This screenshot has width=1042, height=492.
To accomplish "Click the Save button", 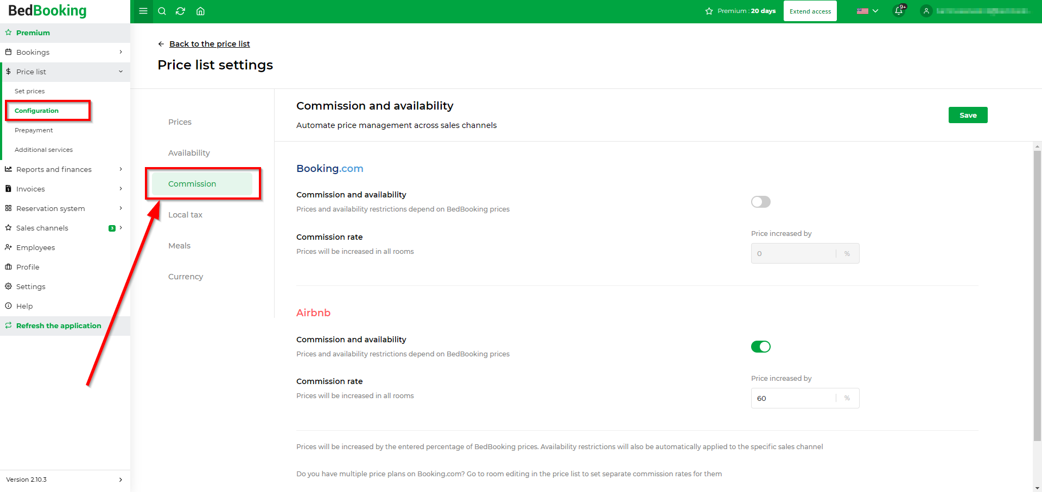I will click(x=968, y=115).
